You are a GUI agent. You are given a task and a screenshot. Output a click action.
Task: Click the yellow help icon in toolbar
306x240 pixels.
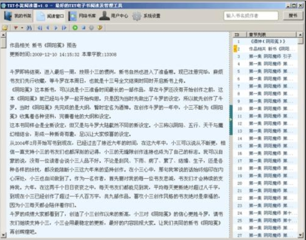[x=100, y=28]
